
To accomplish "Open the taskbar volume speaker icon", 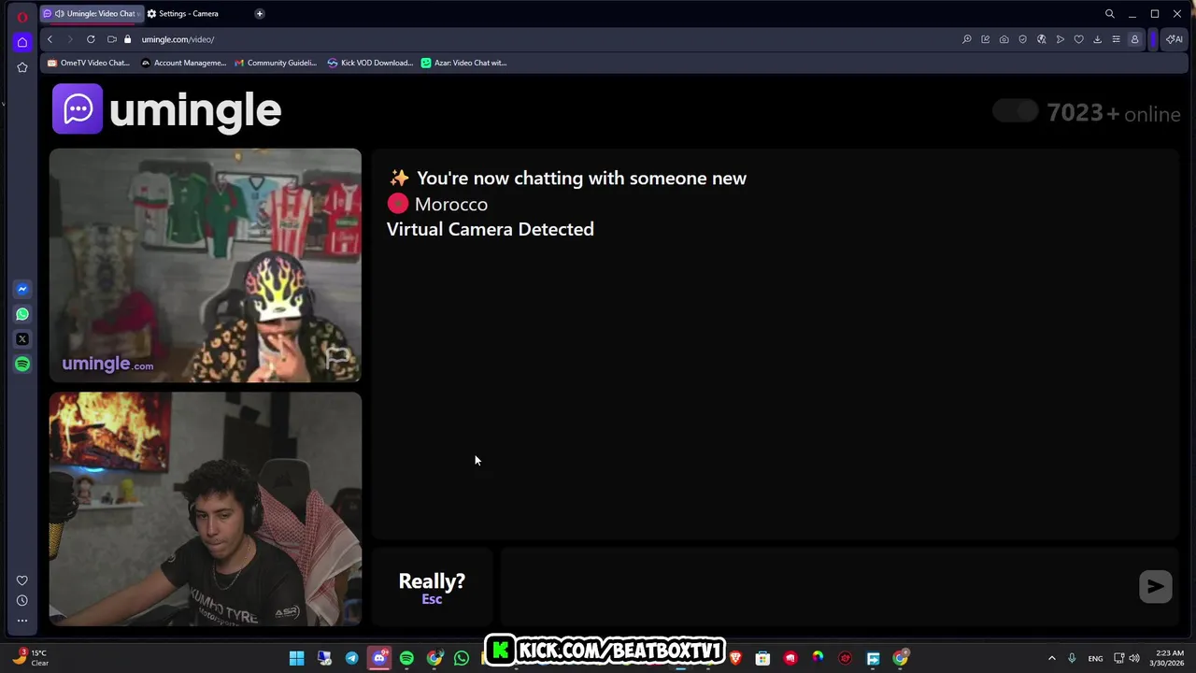I will (x=1134, y=658).
